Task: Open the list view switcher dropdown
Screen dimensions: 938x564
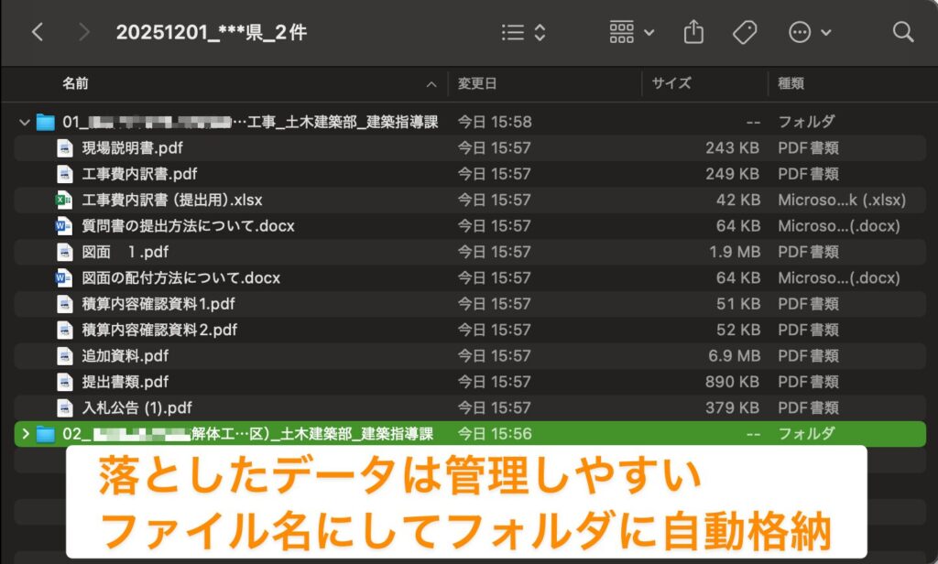Action: point(524,33)
